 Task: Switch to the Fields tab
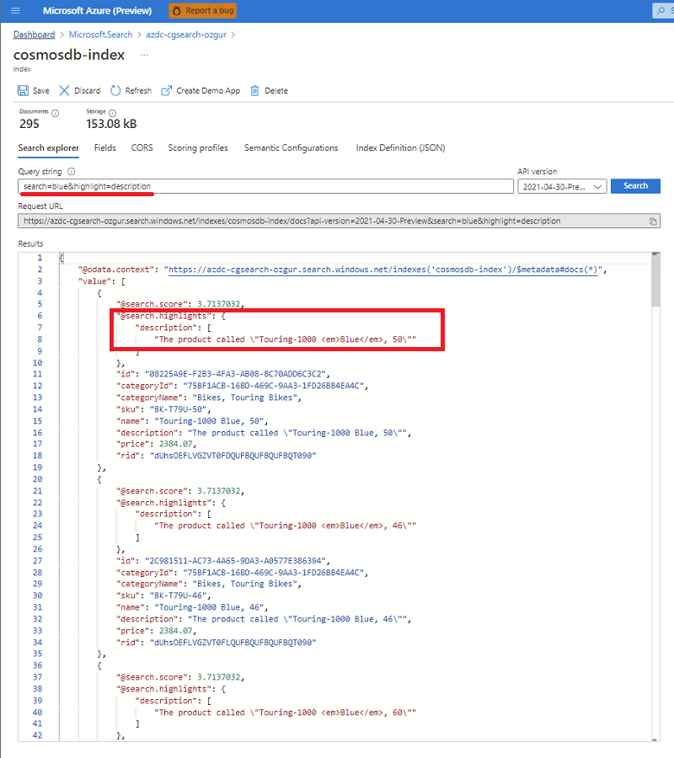click(104, 147)
